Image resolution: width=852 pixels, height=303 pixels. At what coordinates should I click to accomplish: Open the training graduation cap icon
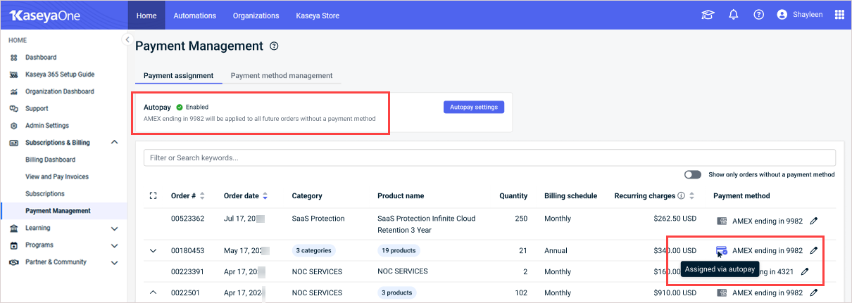708,15
